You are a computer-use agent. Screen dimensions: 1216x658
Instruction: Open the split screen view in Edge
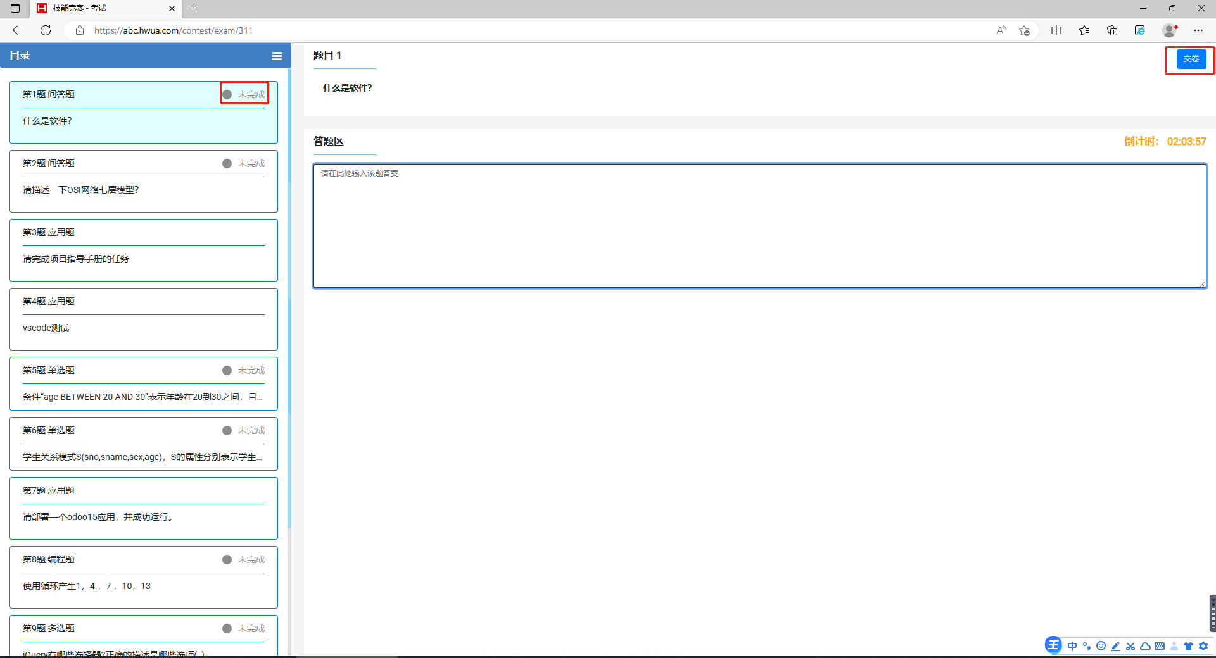click(x=1056, y=30)
